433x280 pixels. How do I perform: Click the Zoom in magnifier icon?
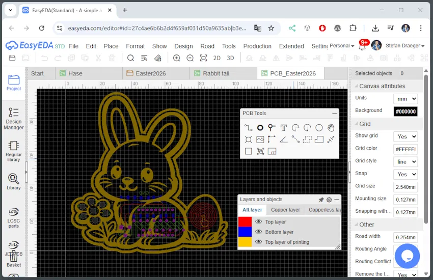[176, 58]
